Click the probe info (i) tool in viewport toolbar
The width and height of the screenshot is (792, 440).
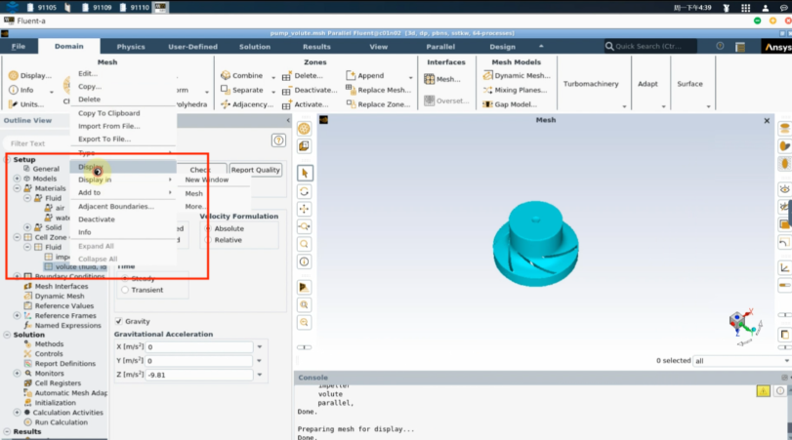pyautogui.click(x=304, y=261)
